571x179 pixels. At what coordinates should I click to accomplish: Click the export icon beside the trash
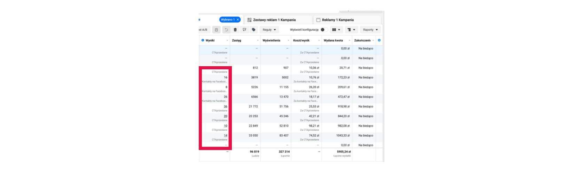(244, 30)
